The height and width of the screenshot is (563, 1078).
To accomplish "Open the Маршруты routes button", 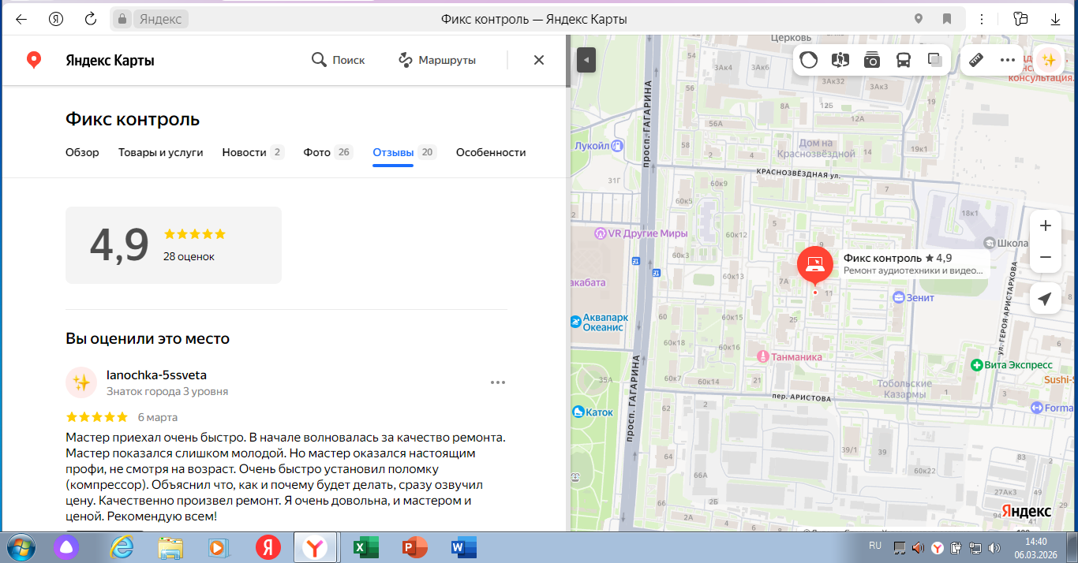I will coord(436,60).
